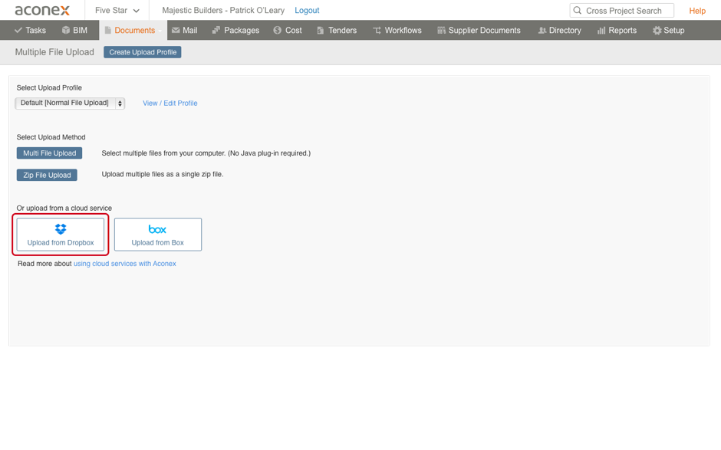Click the Aconex logo

[42, 10]
